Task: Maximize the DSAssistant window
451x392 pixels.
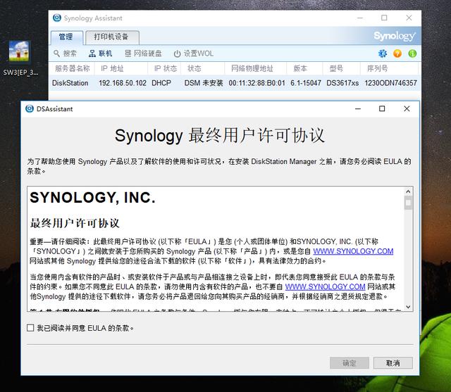Action: 382,108
